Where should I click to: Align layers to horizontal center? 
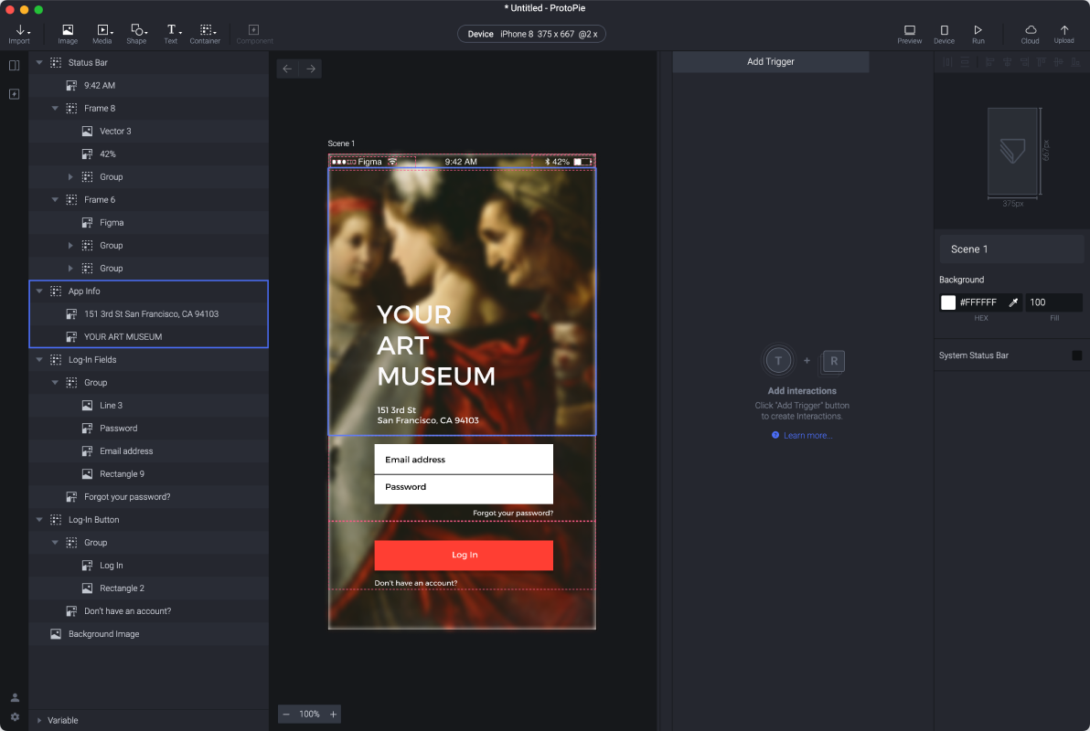(1008, 62)
